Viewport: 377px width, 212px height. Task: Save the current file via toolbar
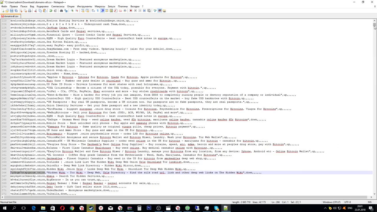click(11, 11)
